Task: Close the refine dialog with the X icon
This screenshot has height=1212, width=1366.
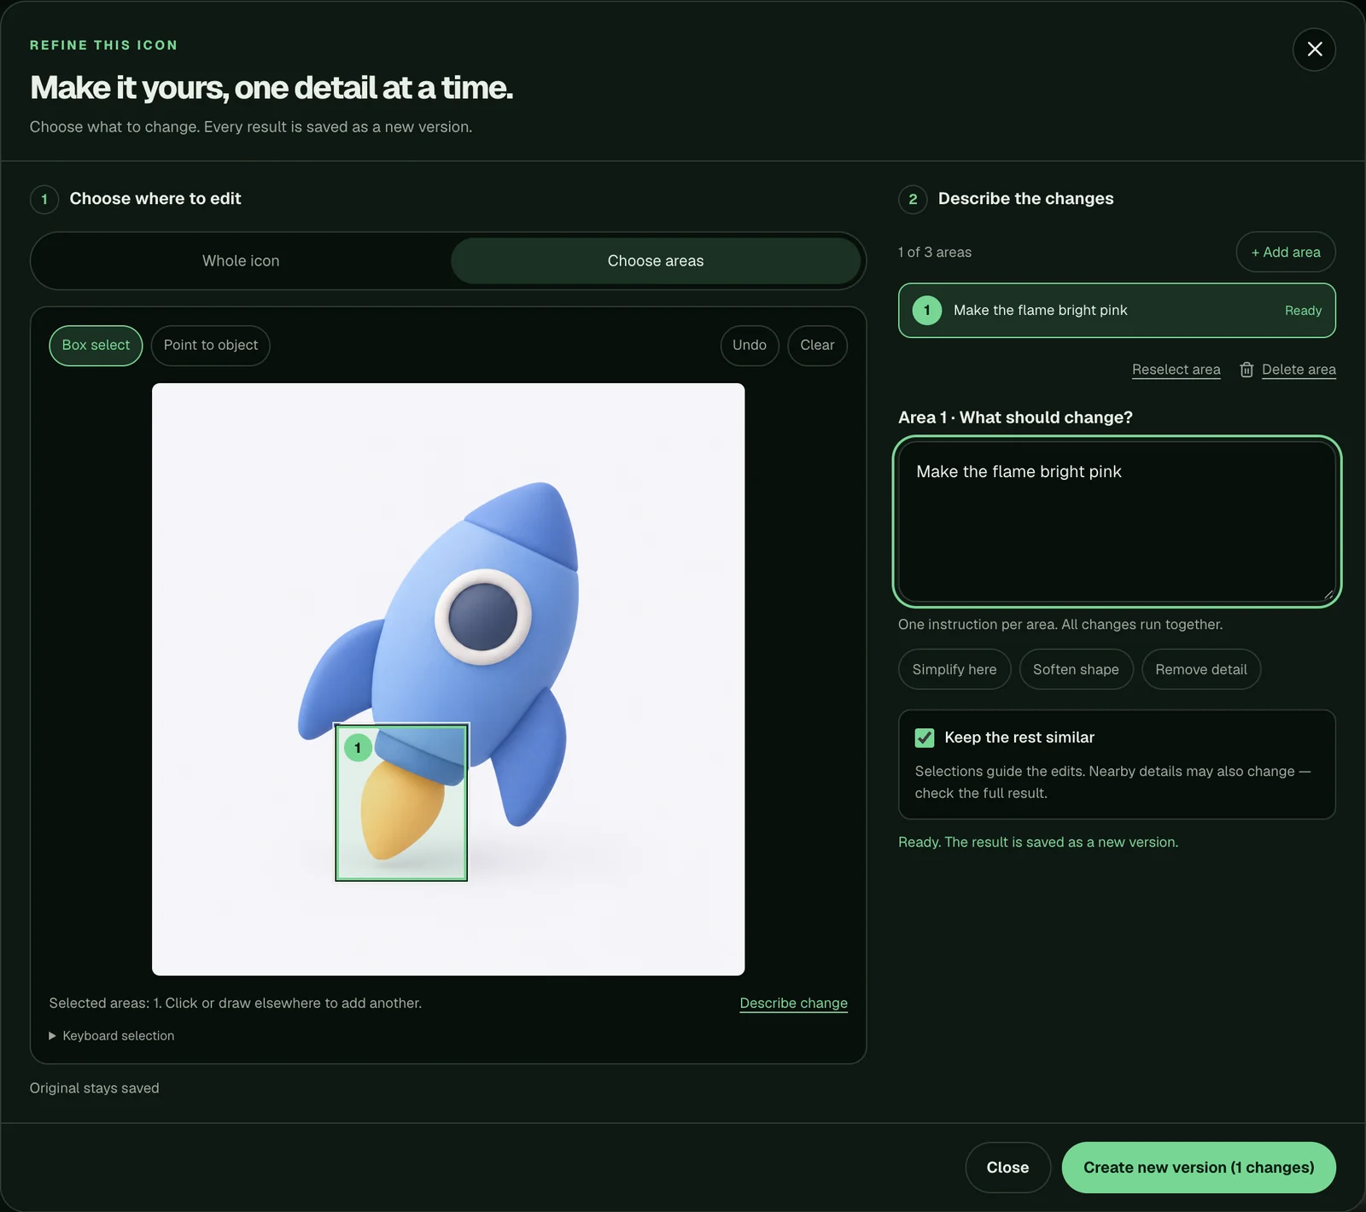Action: click(1314, 50)
